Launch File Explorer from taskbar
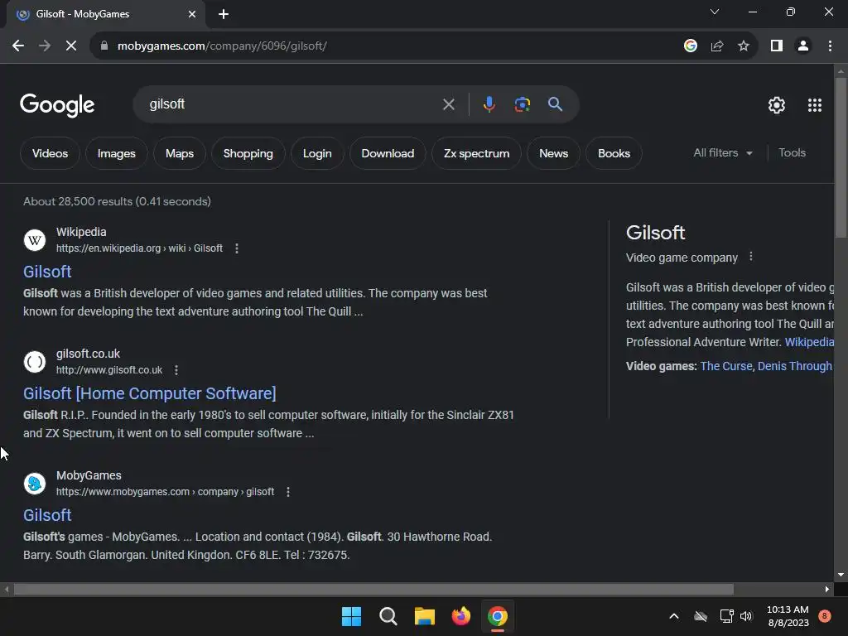 425,616
